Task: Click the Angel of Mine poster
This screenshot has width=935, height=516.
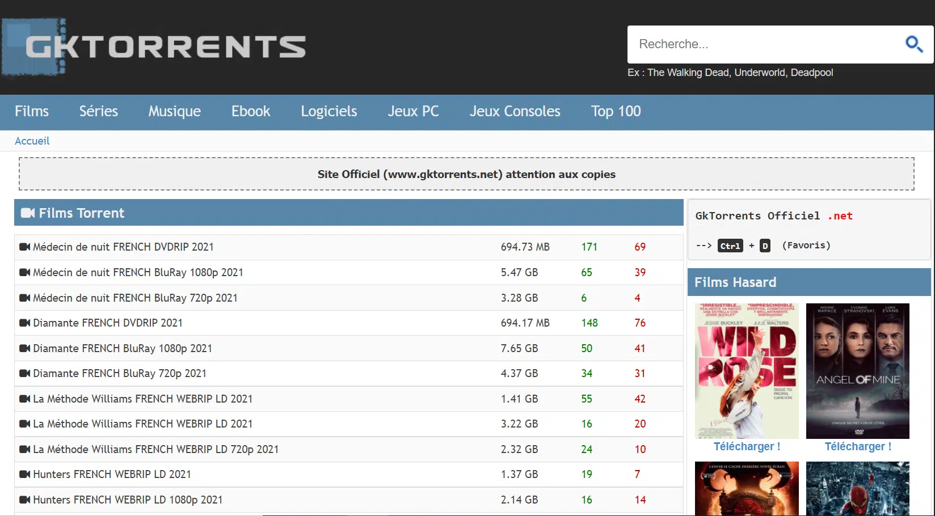Action: click(857, 371)
